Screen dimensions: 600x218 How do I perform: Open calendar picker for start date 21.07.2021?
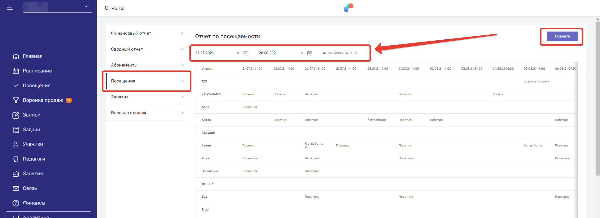(246, 53)
